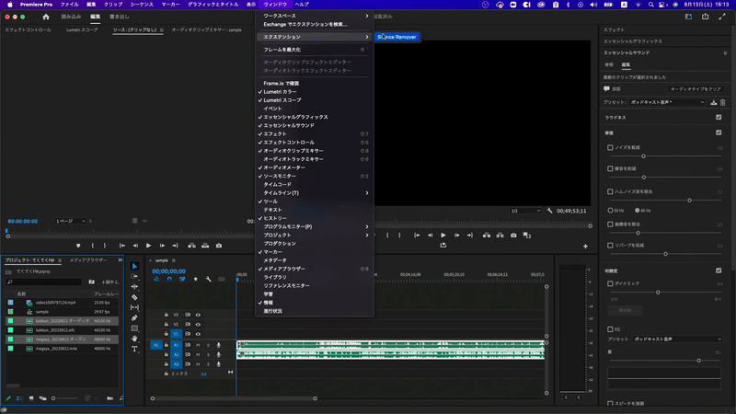Select the Pen tool

click(134, 317)
